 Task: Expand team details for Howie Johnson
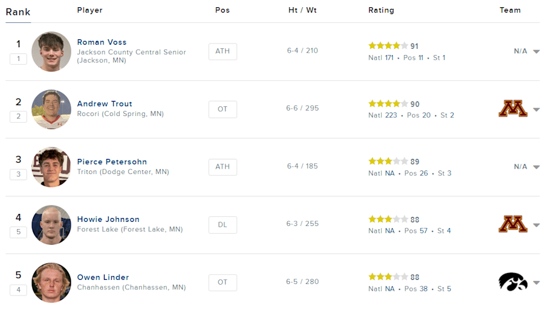coord(536,225)
